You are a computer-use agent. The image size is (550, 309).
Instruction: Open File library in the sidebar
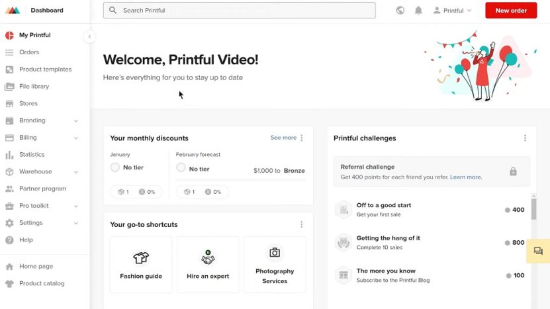34,86
